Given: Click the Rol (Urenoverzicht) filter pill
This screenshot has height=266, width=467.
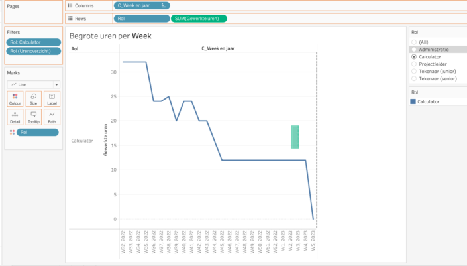Looking at the screenshot, I should point(33,51).
